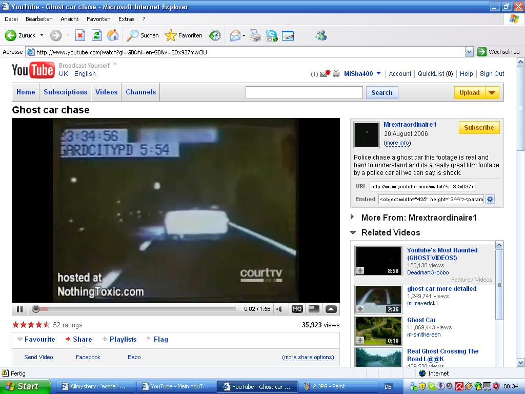Click the Fertig status icon in status bar

(5, 373)
